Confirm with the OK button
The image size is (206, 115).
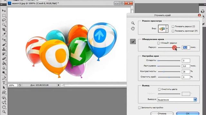188,113
